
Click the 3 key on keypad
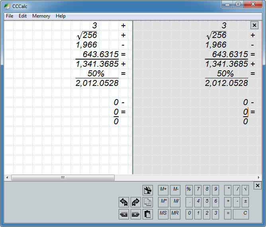(215, 214)
